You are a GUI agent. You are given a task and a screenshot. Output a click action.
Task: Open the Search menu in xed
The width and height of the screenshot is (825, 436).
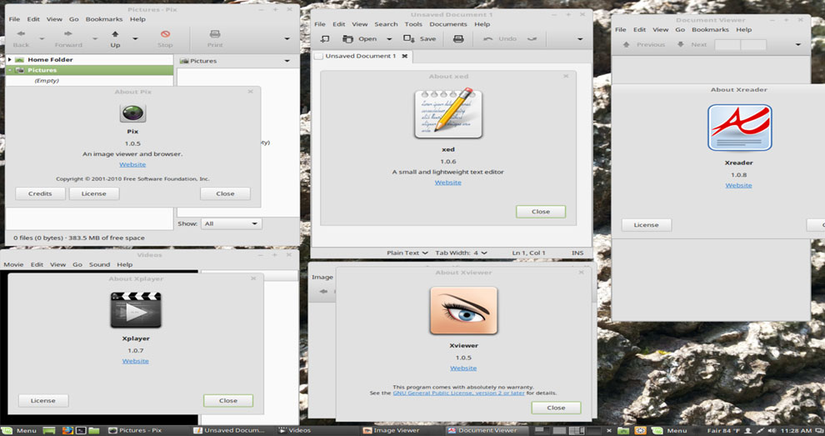click(x=386, y=25)
